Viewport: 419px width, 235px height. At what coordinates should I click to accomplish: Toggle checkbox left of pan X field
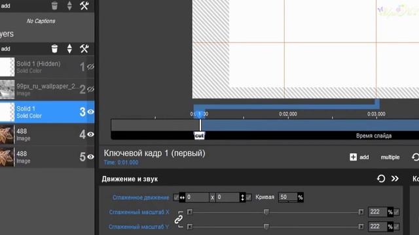pos(176,197)
